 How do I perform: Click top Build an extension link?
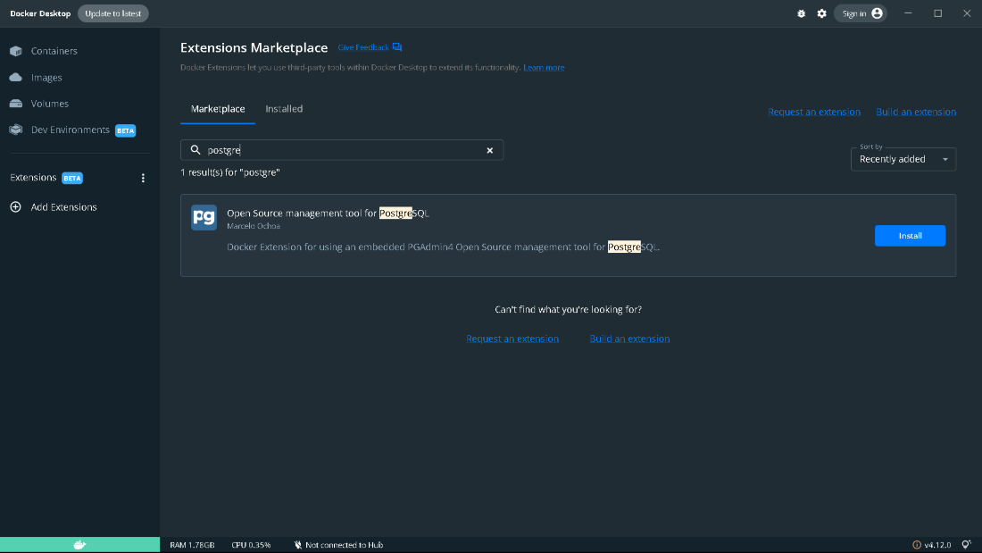(x=916, y=112)
